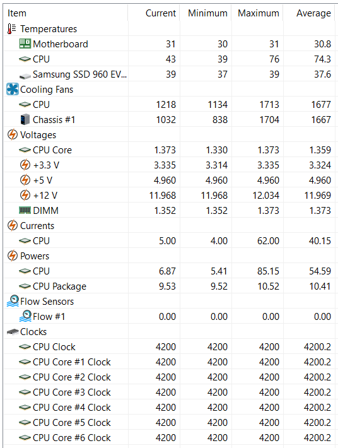
Task: Click the CPU maximum temperature value 76
Action: coord(274,59)
